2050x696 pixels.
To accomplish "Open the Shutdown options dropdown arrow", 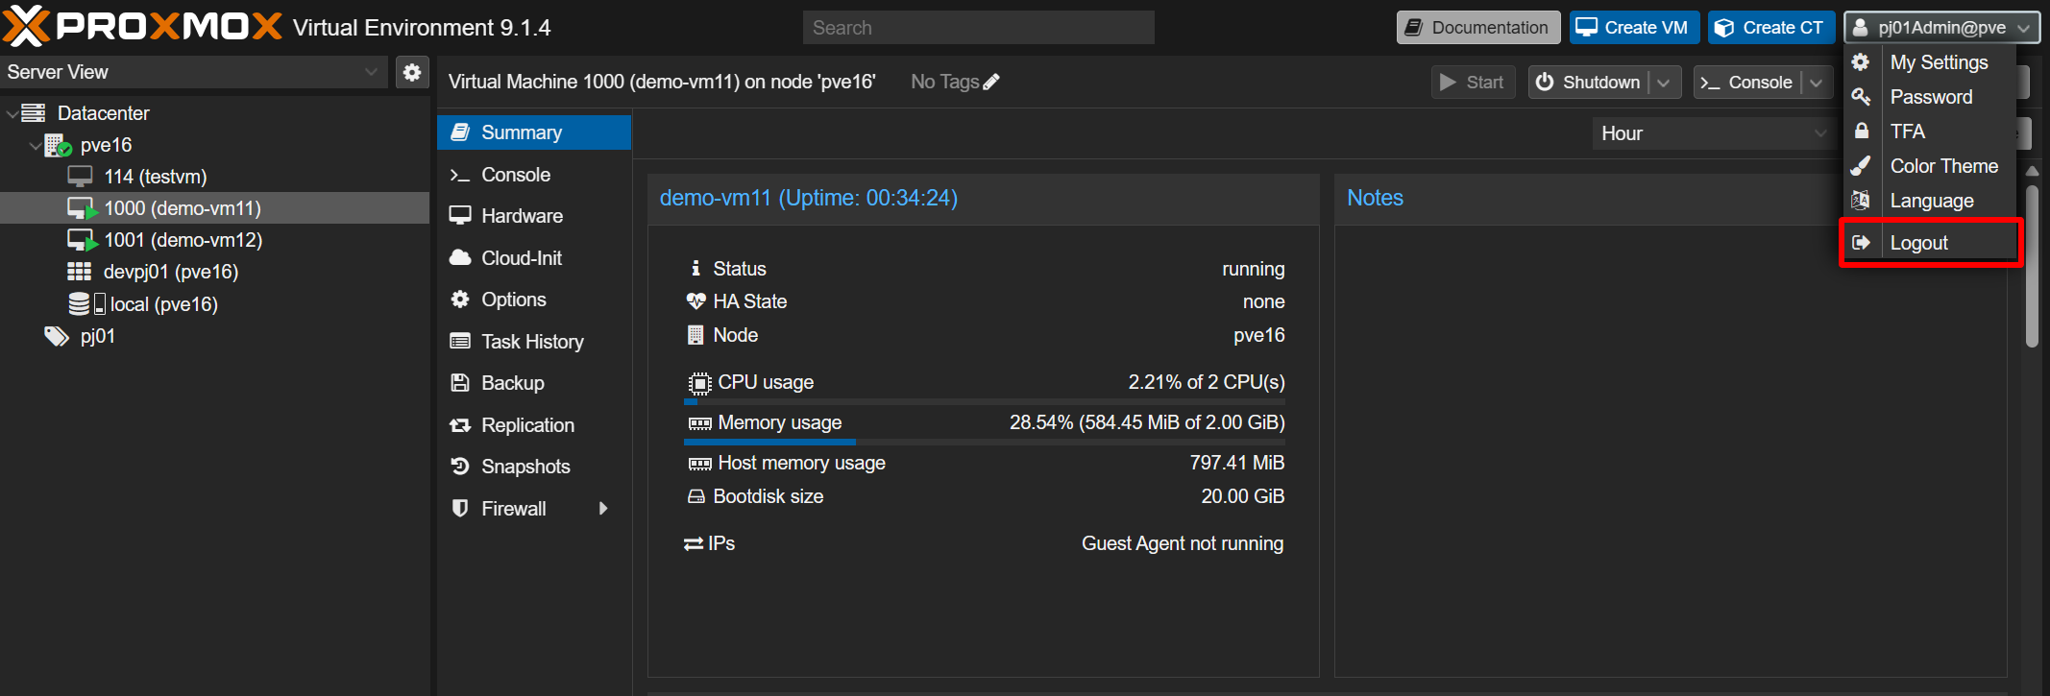I will [1664, 83].
